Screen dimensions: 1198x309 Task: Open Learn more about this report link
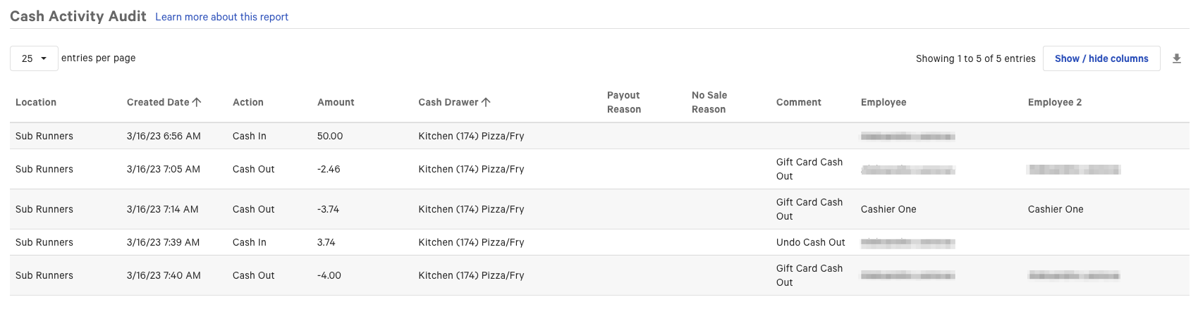221,17
